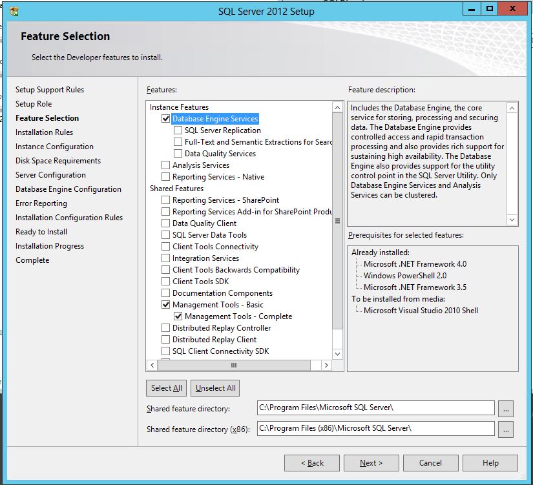533x485 pixels.
Task: Click the features list scroll left arrow
Action: pyautogui.click(x=152, y=365)
